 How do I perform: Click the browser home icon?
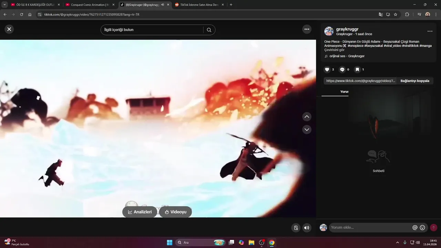point(30,14)
